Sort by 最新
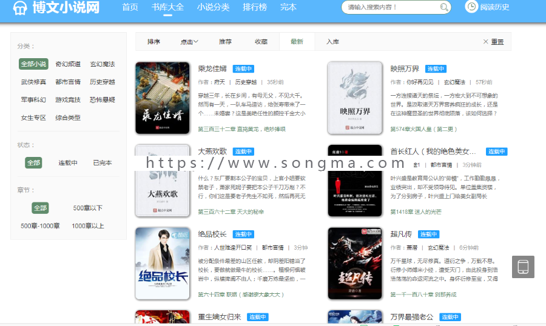 tap(297, 42)
